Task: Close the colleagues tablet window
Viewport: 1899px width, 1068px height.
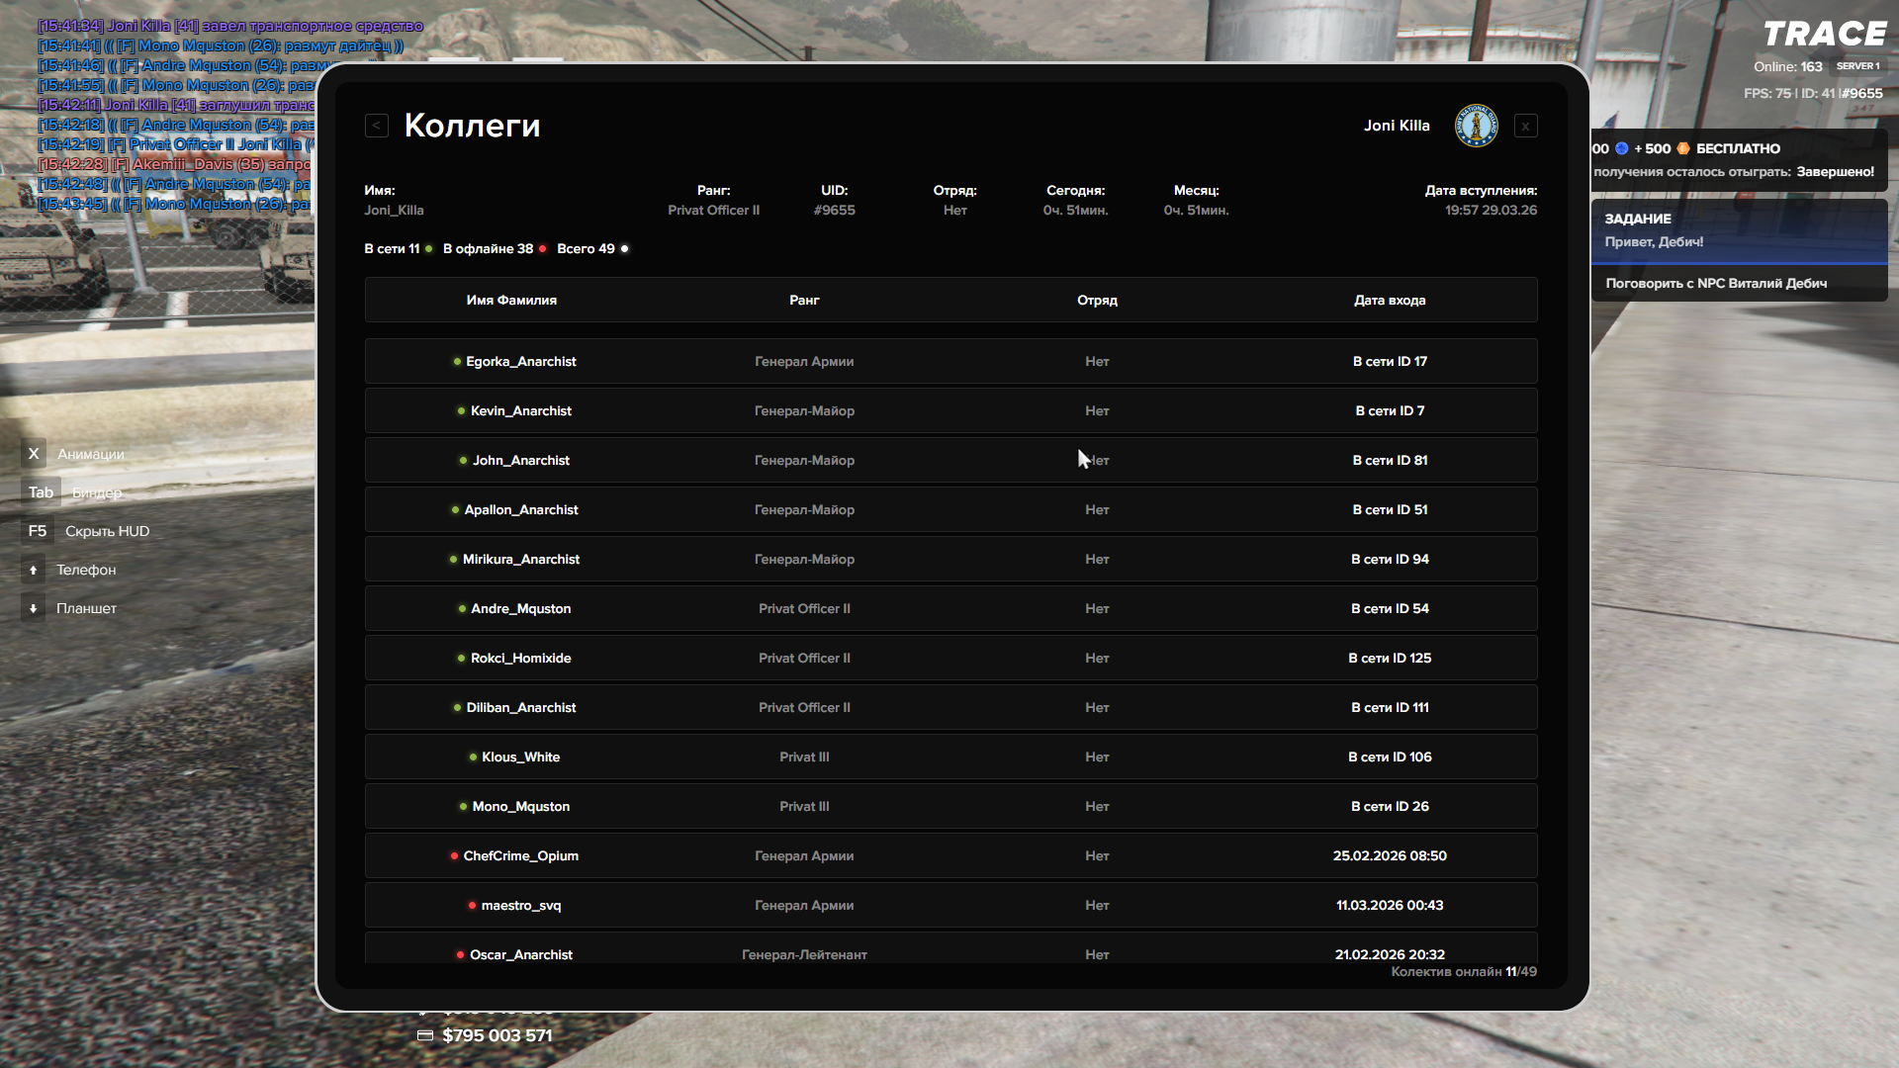Action: (1525, 126)
